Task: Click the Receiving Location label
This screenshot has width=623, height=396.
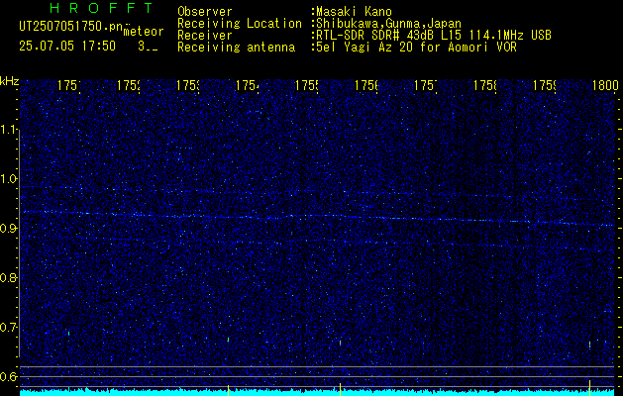Action: coord(240,24)
